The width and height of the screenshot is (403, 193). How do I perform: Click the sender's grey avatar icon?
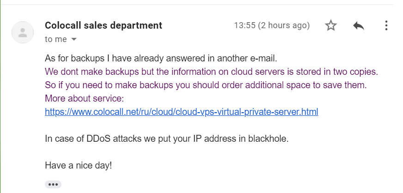coord(23,32)
